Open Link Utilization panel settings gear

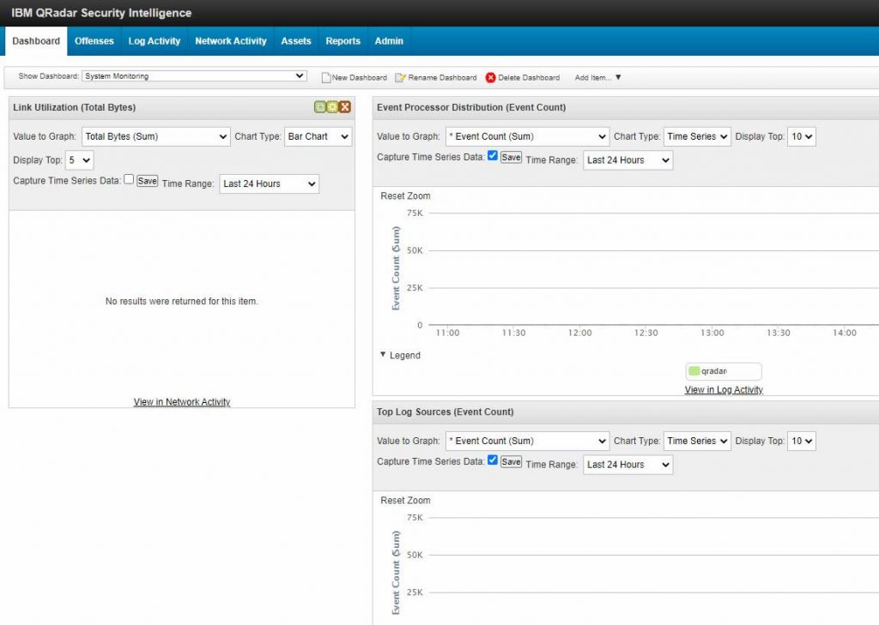332,107
